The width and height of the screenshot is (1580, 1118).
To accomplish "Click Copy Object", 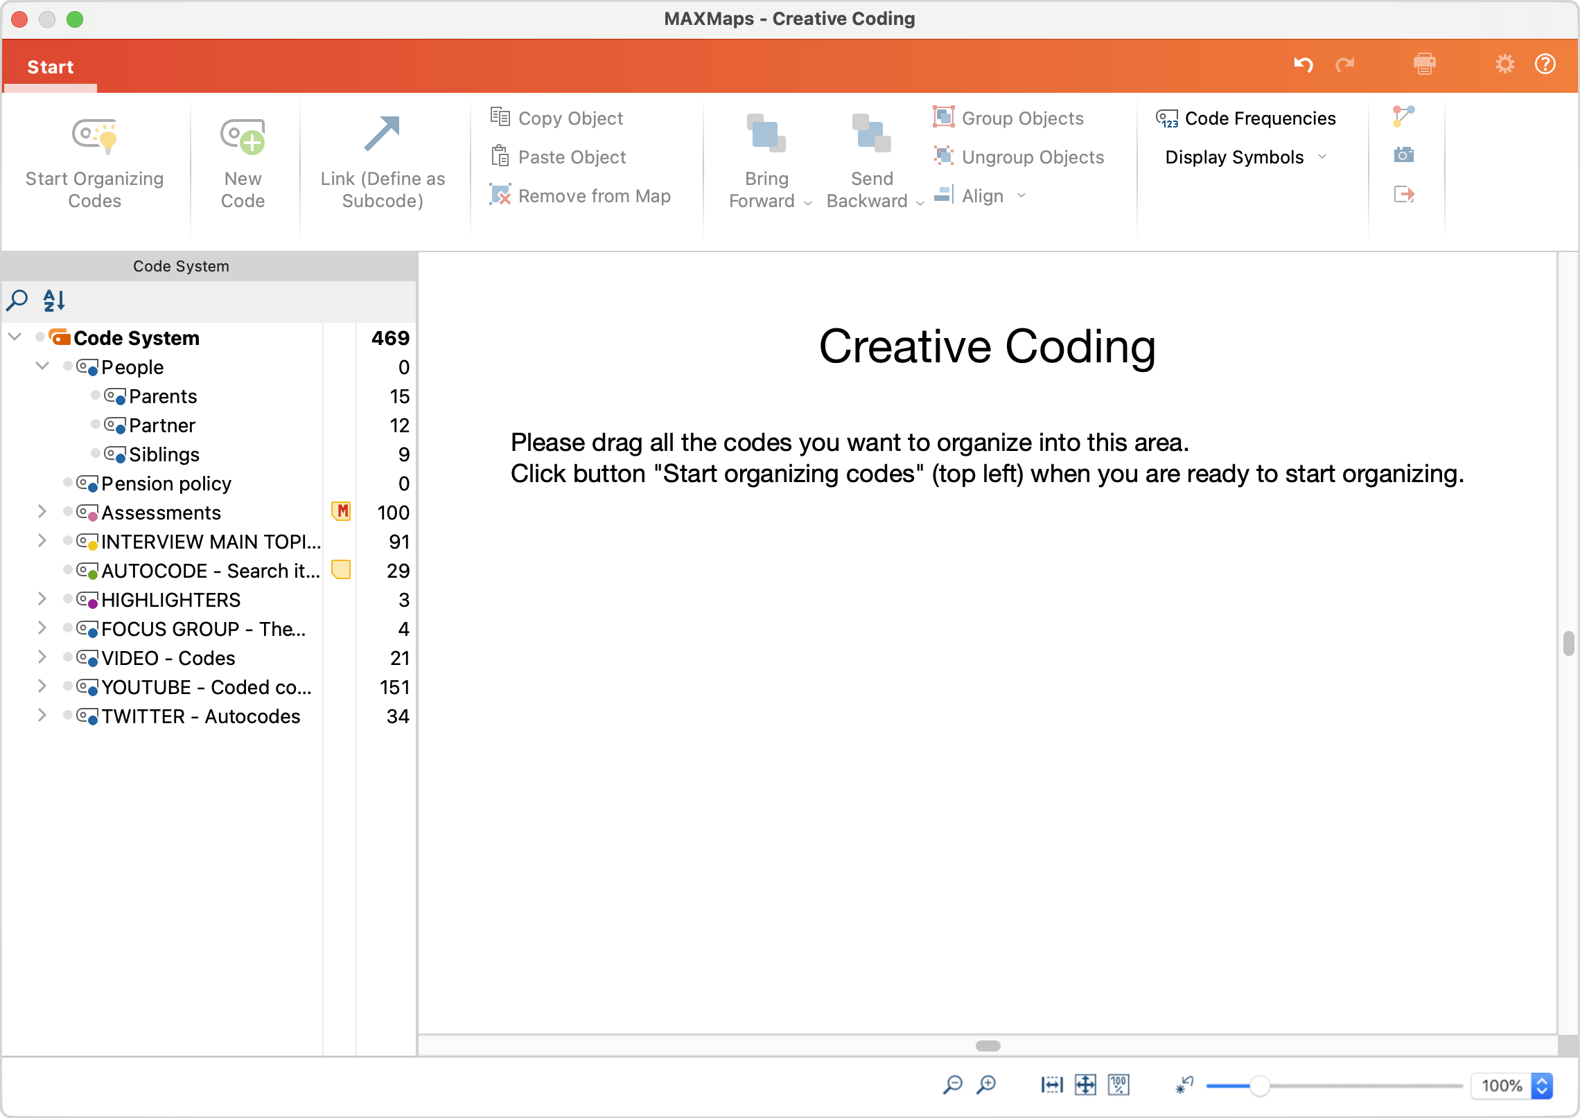I will point(557,118).
